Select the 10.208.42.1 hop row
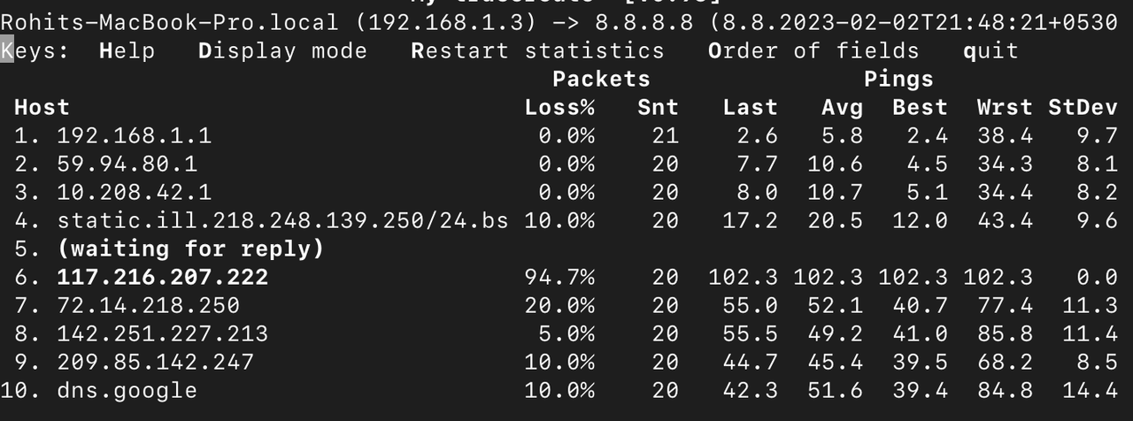 (135, 193)
